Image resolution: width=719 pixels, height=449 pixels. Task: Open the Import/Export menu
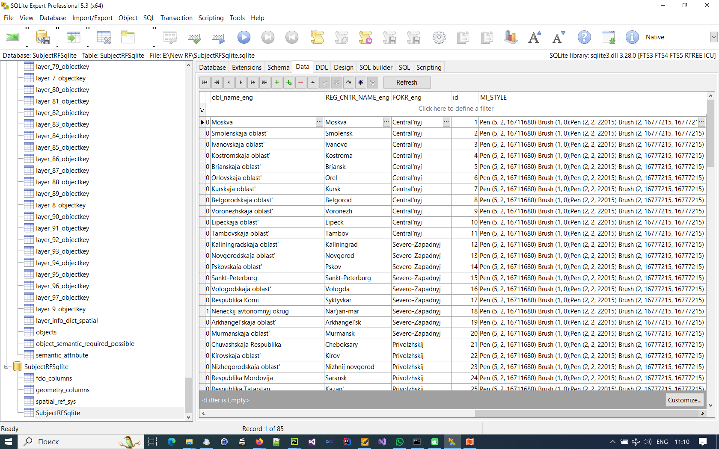[92, 18]
